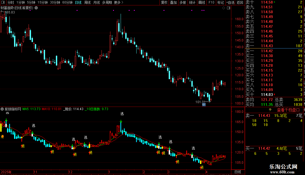
Task: Click the _现价: 114.43 label
Action: point(73,109)
